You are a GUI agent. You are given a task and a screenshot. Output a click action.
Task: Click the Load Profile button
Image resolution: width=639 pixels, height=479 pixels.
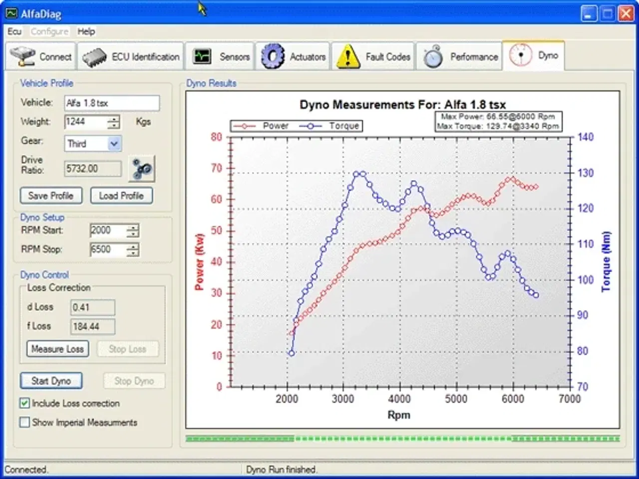click(x=121, y=196)
